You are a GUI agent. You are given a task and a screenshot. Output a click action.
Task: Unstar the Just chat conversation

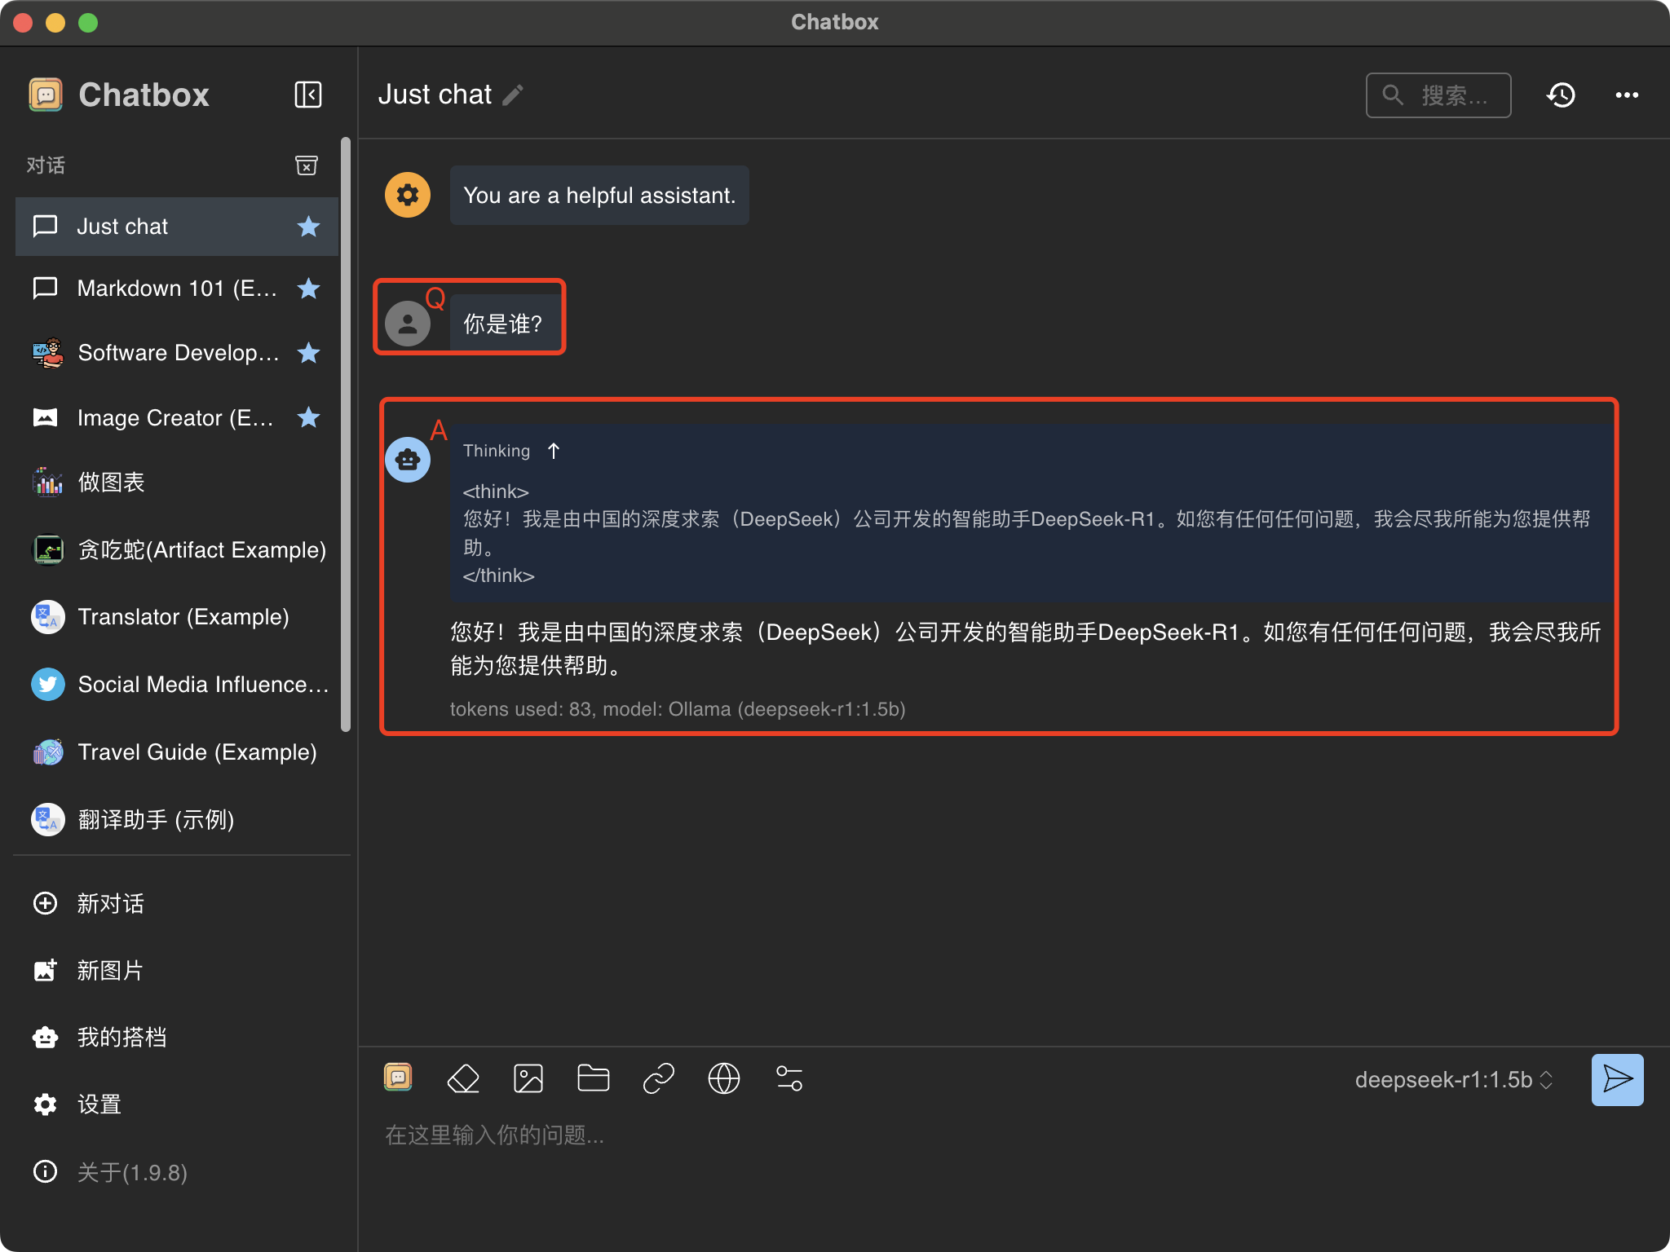tap(308, 227)
